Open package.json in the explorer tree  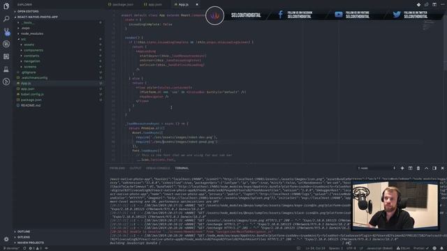click(x=31, y=100)
